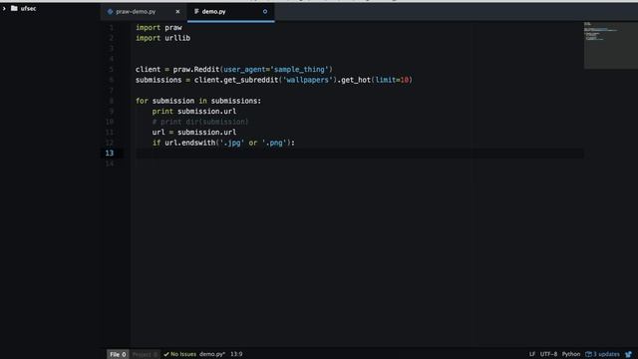This screenshot has width=638, height=359.
Task: Click the '.png' string literal
Action: (x=274, y=143)
